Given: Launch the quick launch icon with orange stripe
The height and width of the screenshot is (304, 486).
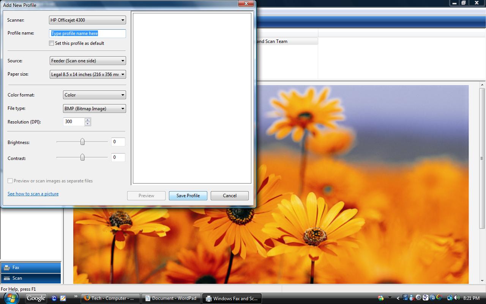Looking at the screenshot, I should [63, 298].
